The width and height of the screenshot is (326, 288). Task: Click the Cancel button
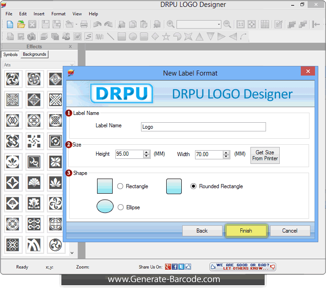290,231
